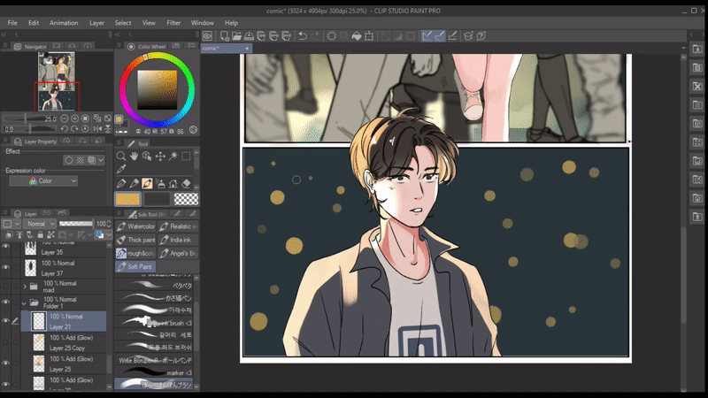Select the Hand move tool
Image resolution: width=708 pixels, height=398 pixels.
point(135,157)
